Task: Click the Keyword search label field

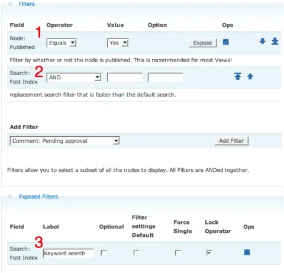Action: (x=68, y=253)
